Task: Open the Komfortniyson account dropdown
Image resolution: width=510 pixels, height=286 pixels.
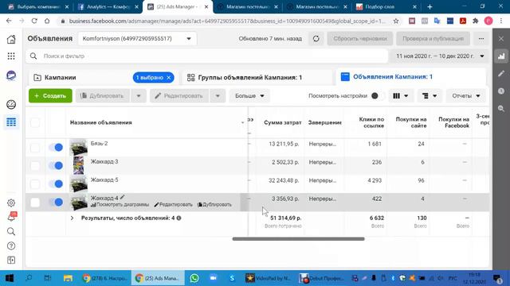Action: point(137,39)
